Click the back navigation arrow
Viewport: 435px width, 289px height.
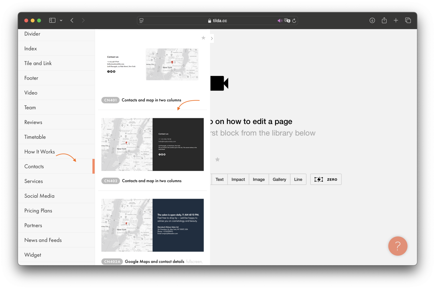pos(72,20)
